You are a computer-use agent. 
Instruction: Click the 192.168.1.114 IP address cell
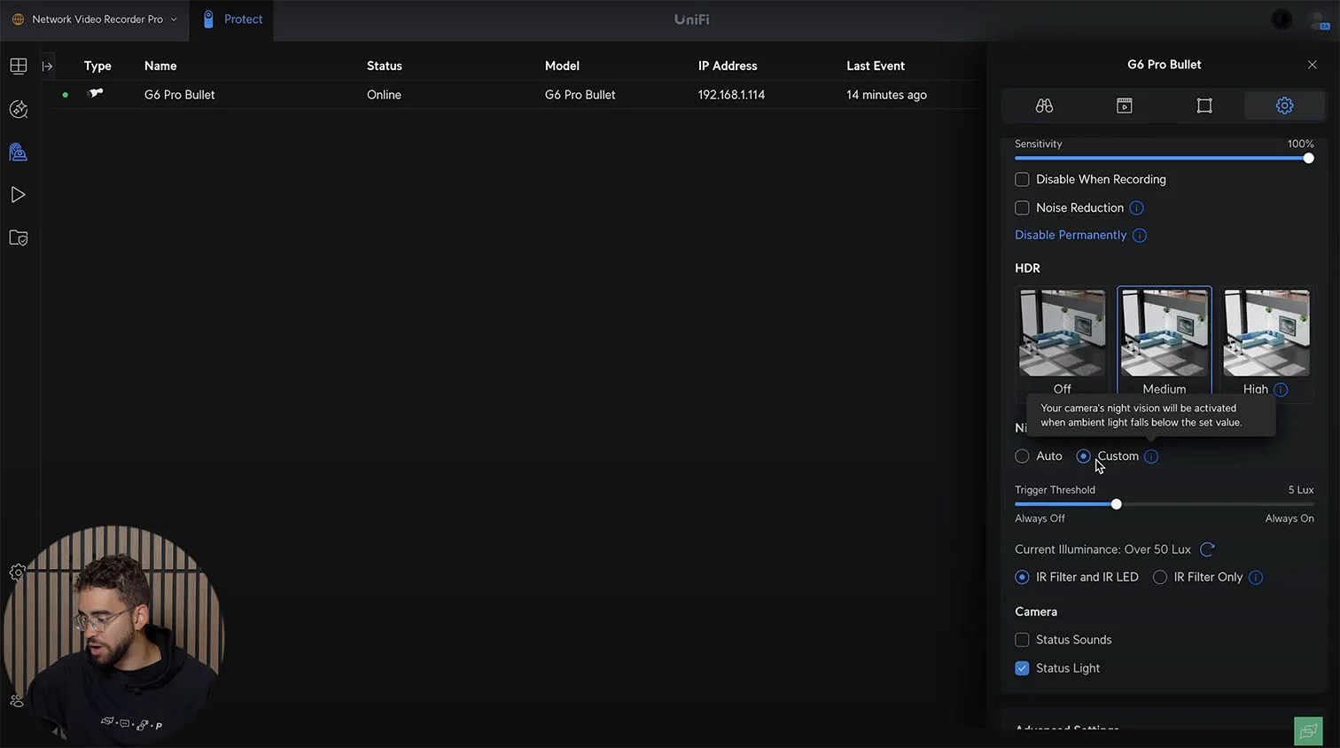731,95
